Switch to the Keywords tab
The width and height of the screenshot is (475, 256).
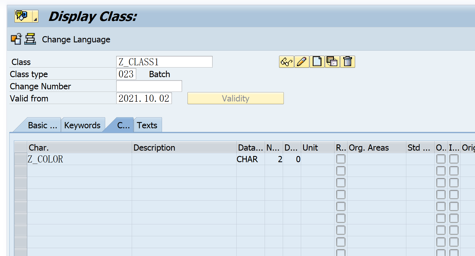(83, 125)
